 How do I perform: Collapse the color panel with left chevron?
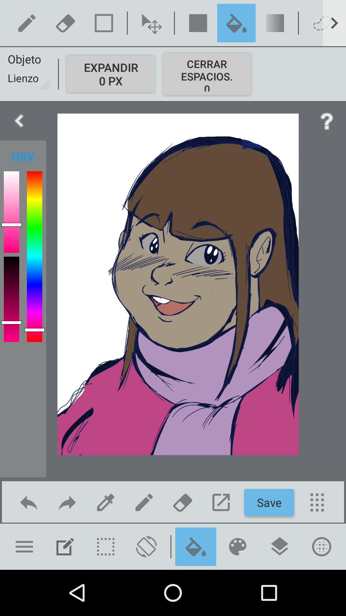[x=19, y=121]
